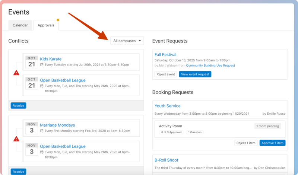This screenshot has height=175, width=298.
Task: Click the Oct 21 date icon beside Kids Karate
Action: coord(32,62)
